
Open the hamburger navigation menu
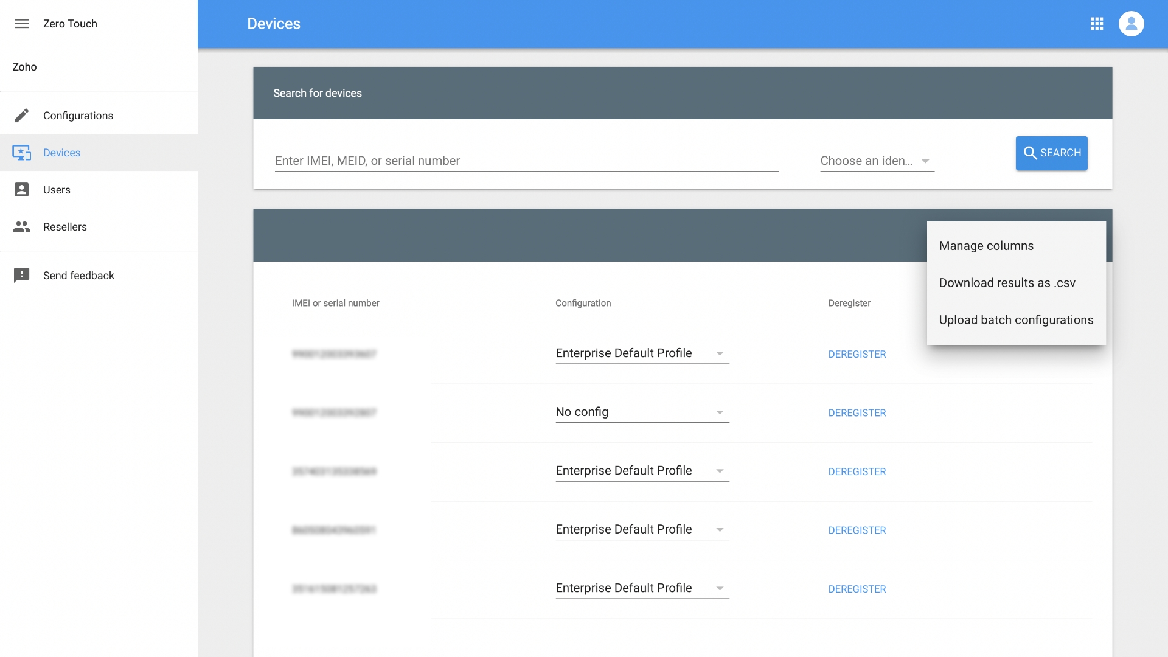[x=21, y=24]
